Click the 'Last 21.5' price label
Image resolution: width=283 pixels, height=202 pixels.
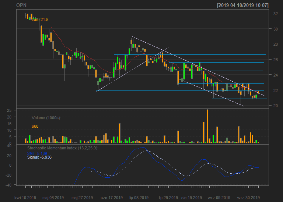pyautogui.click(x=40, y=20)
